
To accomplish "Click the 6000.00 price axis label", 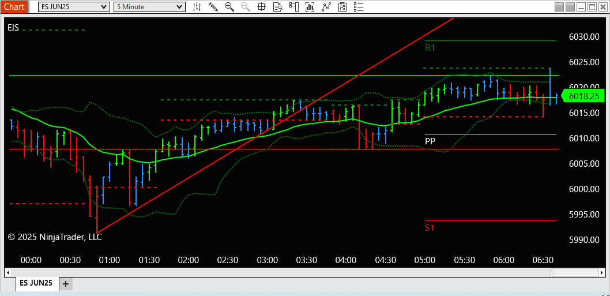I will [583, 189].
